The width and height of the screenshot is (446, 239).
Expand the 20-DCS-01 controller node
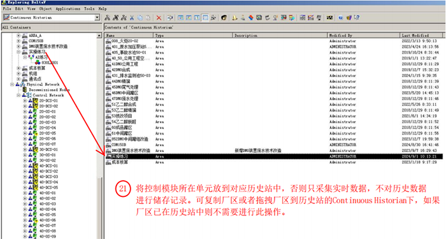(25, 101)
